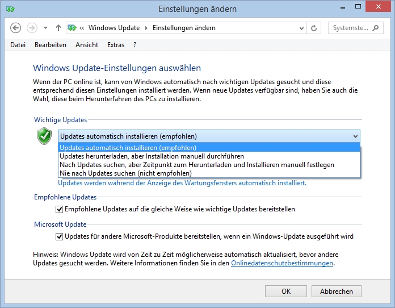The image size is (395, 308).
Task: Collapse the Wichtige Updates combo box
Action: pos(355,136)
